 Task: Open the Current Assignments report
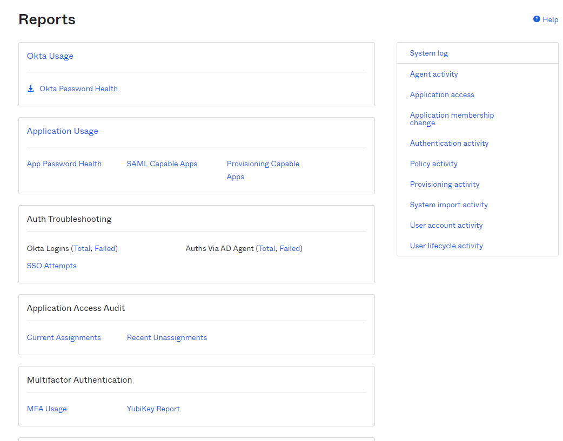64,337
